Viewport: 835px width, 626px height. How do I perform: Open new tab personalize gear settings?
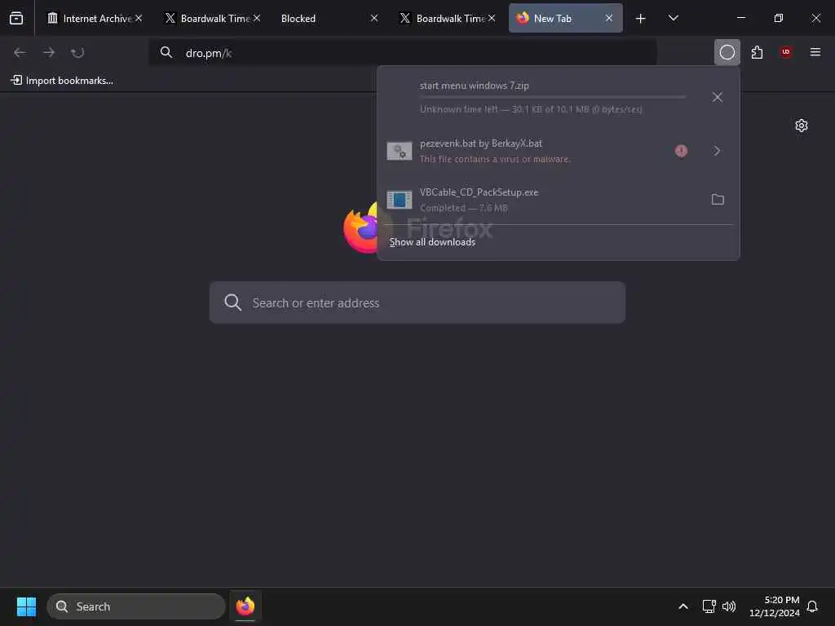pos(801,126)
